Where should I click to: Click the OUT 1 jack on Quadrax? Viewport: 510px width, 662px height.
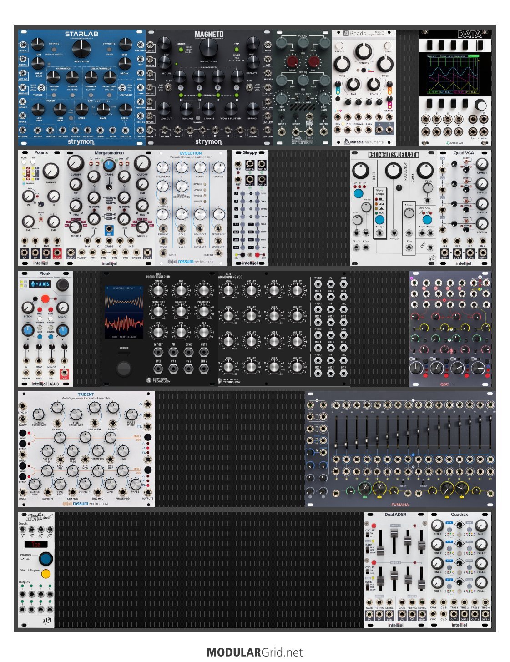[x=454, y=615]
